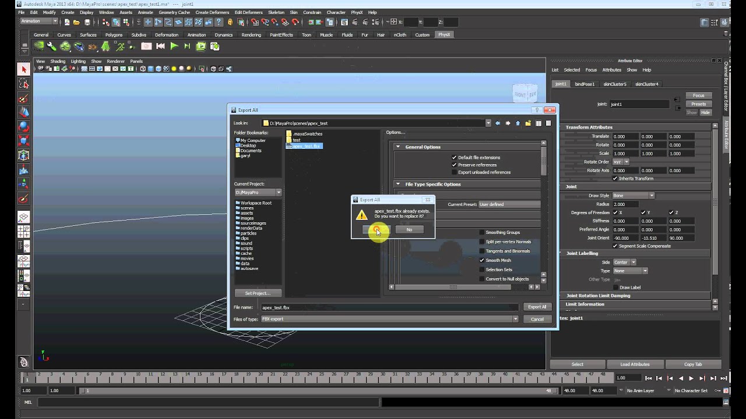Go to end of playback range
Viewport: 746px width, 419px height.
coord(723,378)
